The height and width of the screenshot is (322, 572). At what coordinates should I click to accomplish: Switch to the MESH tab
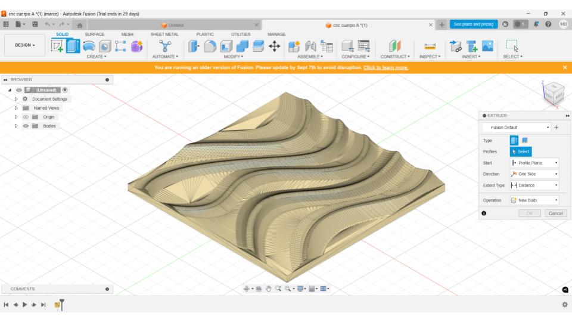click(x=128, y=34)
